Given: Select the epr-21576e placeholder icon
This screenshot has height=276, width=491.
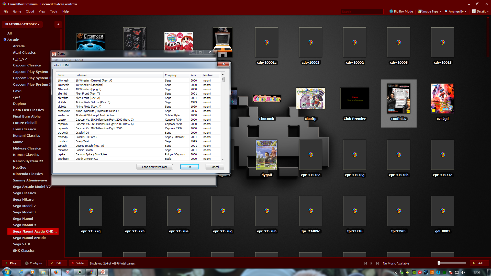Looking at the screenshot, I should 310,155.
